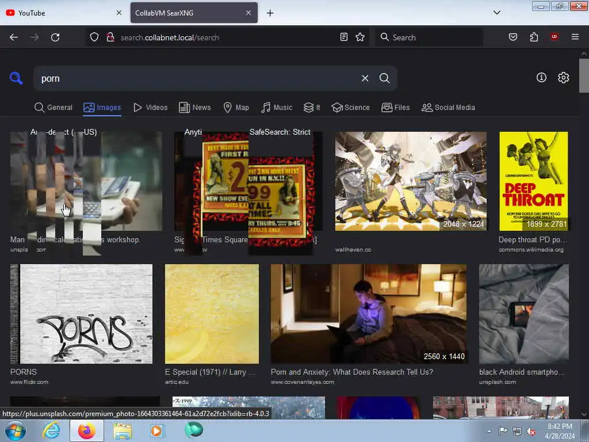
Task: Open a new browser tab
Action: 270,13
